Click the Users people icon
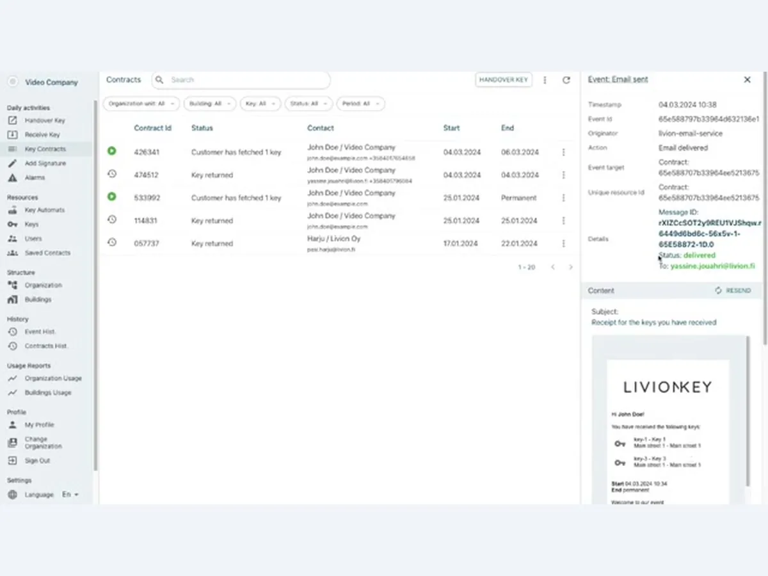Viewport: 768px width, 576px height. pos(12,239)
